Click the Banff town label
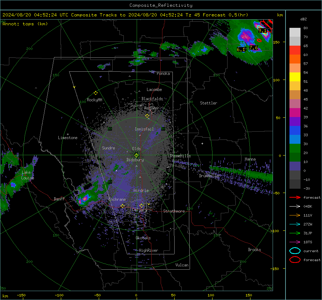 point(59,199)
